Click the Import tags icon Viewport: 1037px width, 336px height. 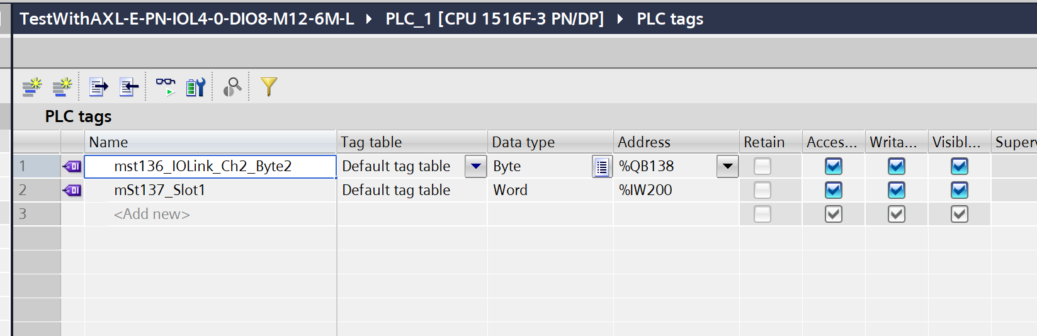pos(128,87)
